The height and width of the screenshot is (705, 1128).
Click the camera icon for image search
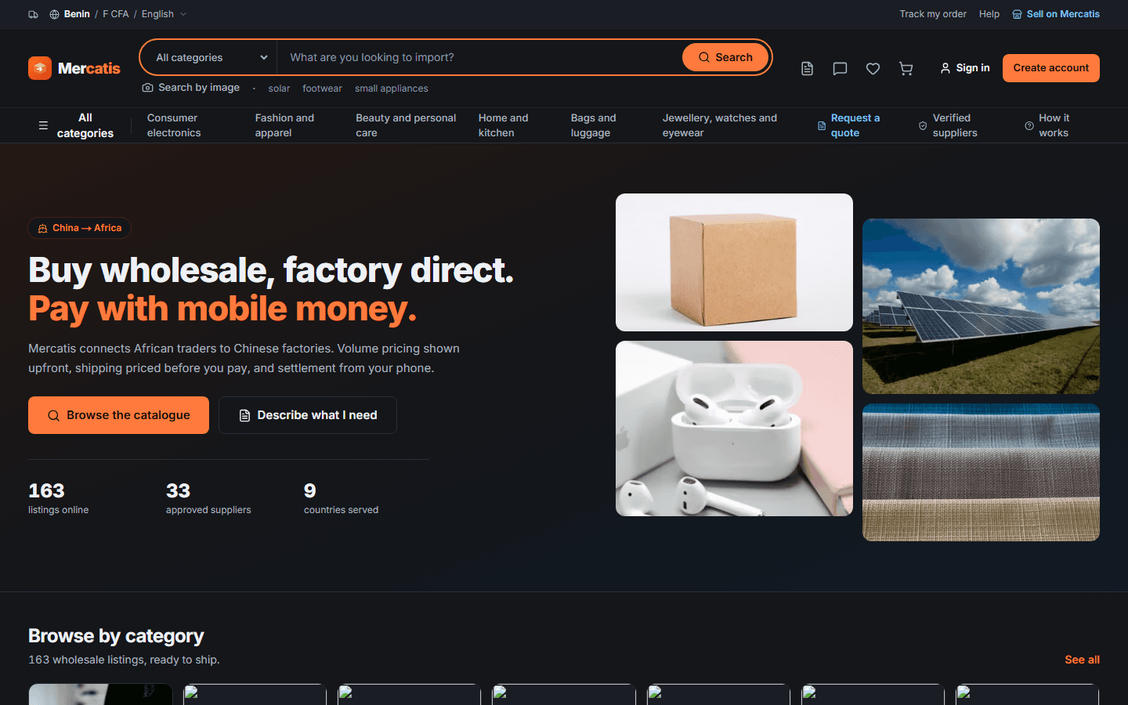(x=147, y=88)
